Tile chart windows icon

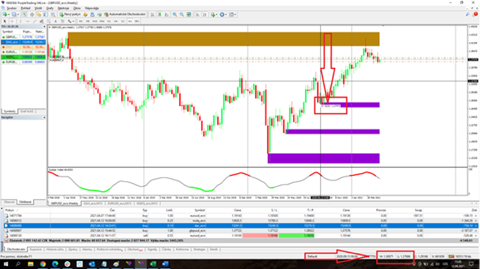(x=189, y=14)
